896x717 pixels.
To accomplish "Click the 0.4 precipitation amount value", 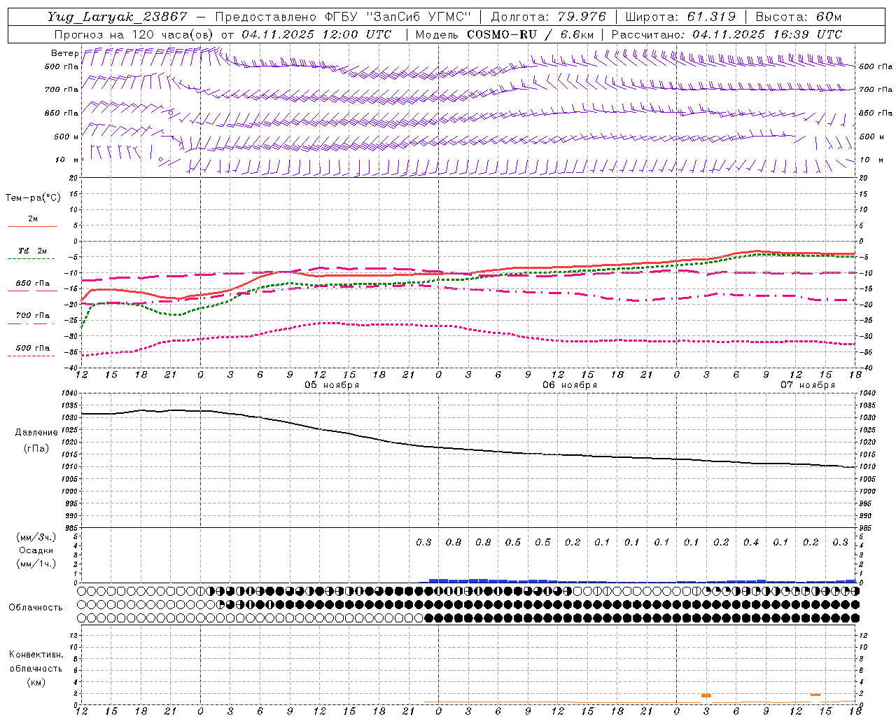I will pos(751,543).
